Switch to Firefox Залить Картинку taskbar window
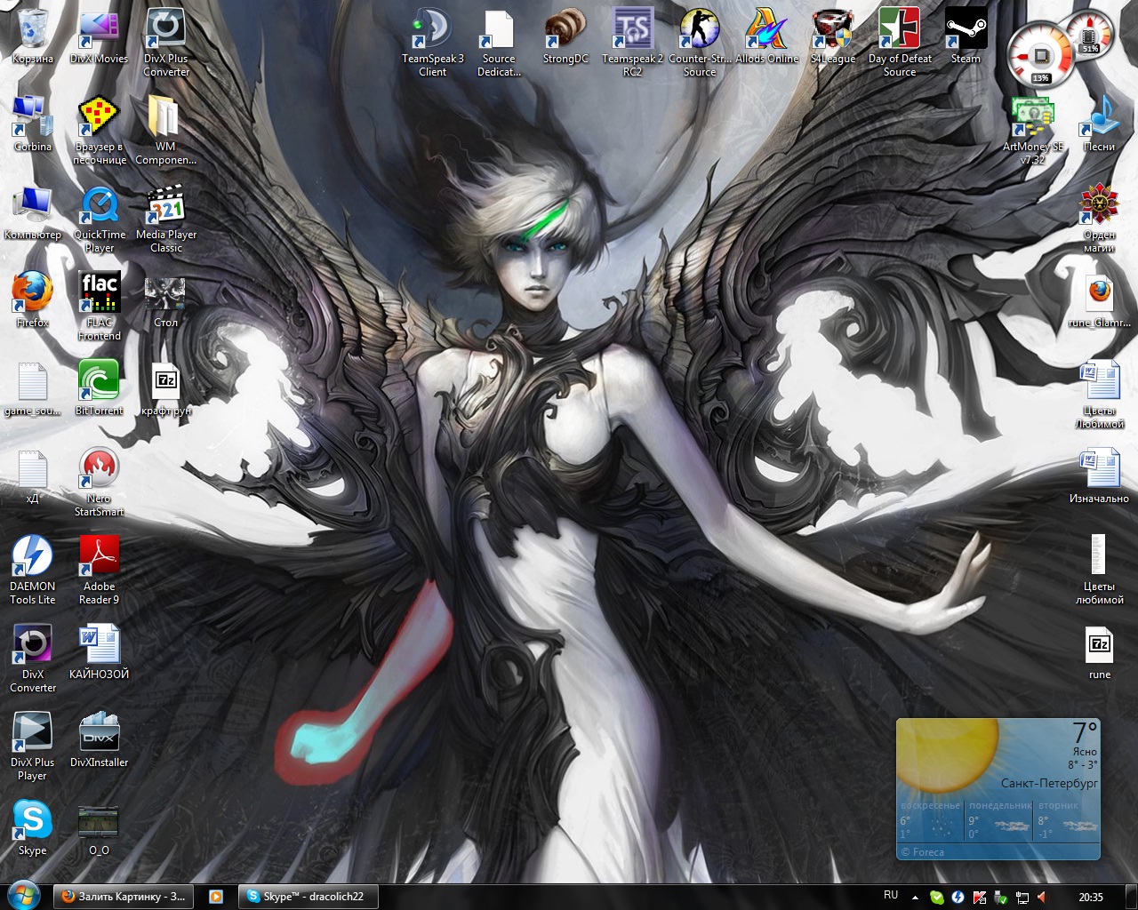 (124, 897)
